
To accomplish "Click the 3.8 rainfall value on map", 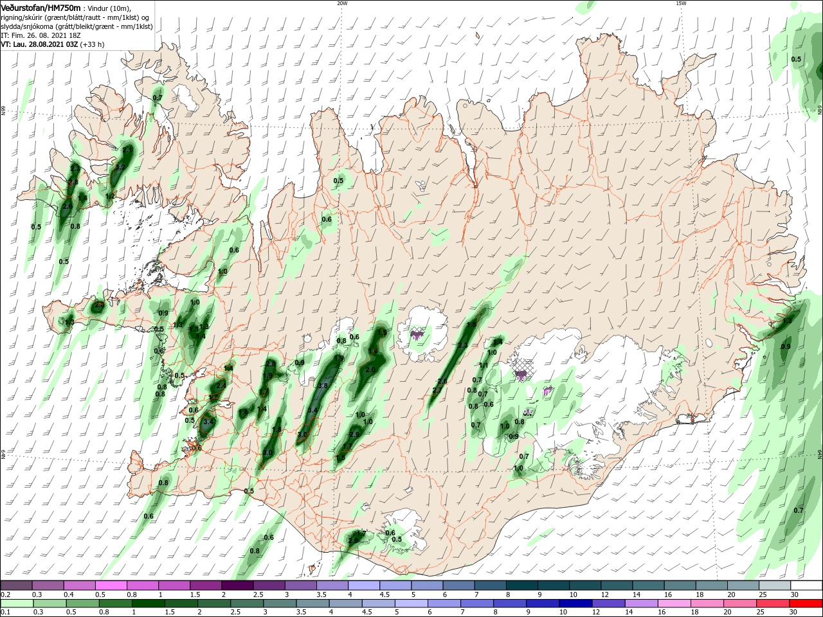I will (x=323, y=386).
